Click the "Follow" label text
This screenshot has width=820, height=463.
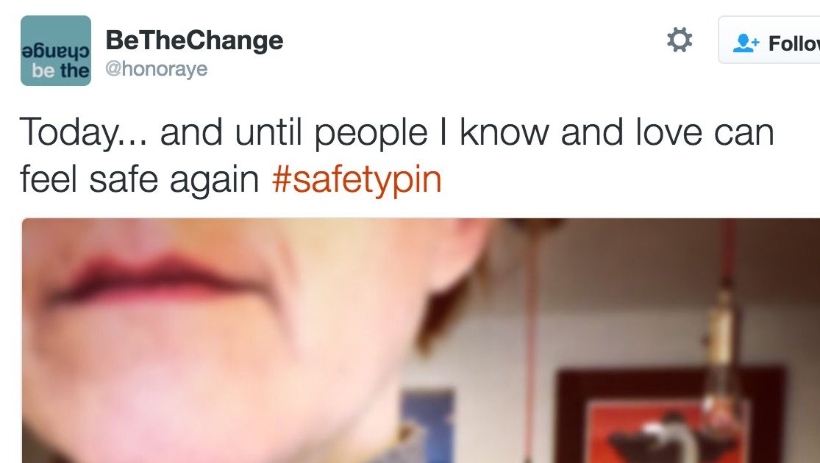794,44
